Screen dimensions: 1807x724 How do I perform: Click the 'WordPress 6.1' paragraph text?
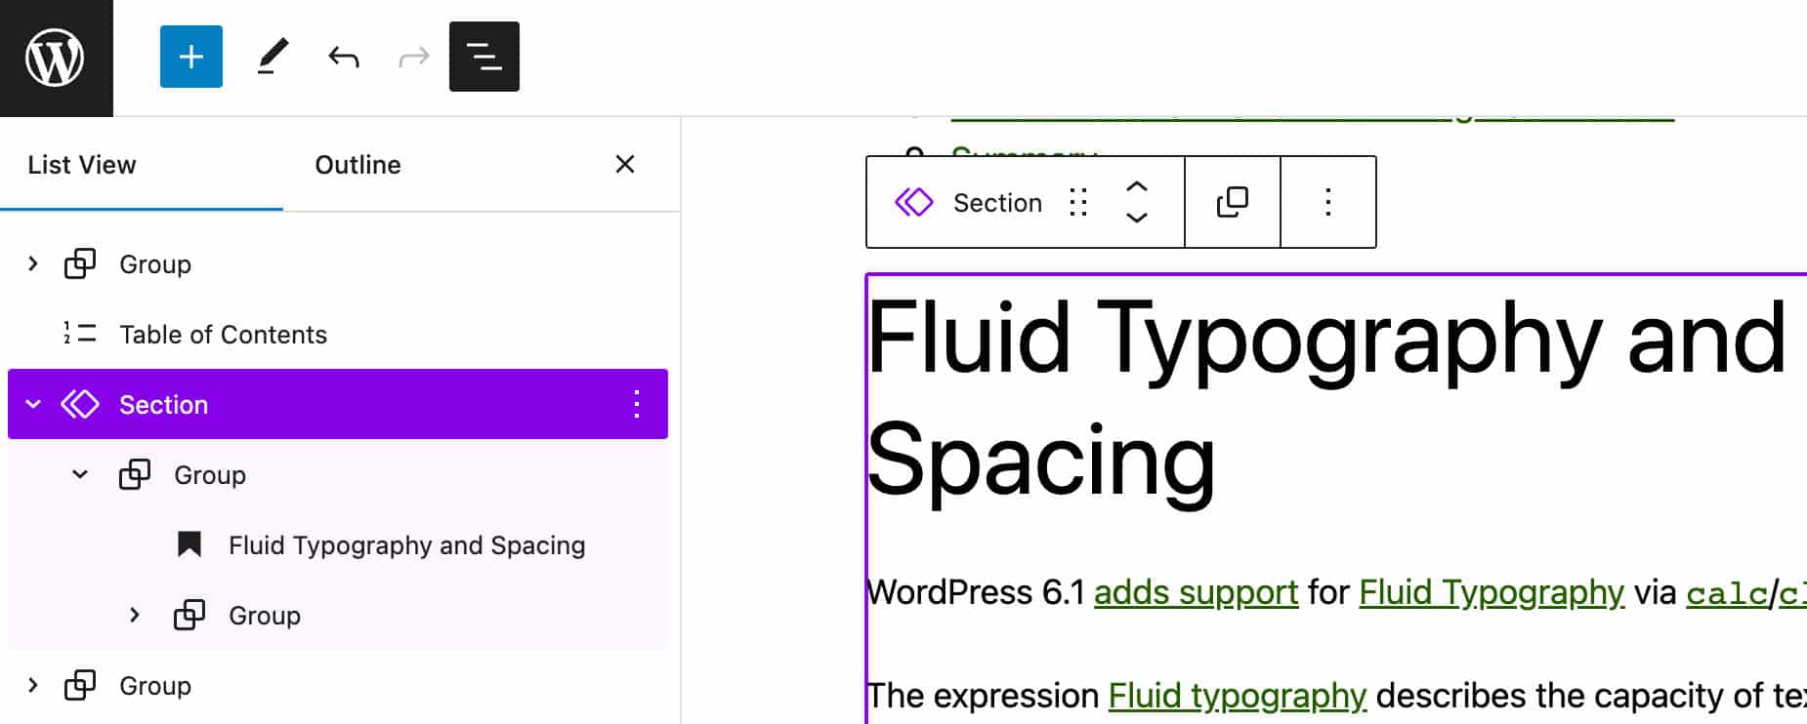tap(975, 592)
